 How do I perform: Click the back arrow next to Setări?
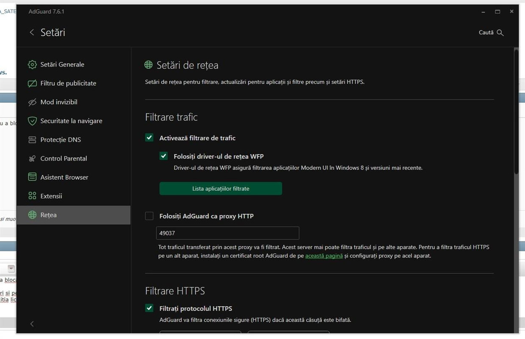coord(32,33)
